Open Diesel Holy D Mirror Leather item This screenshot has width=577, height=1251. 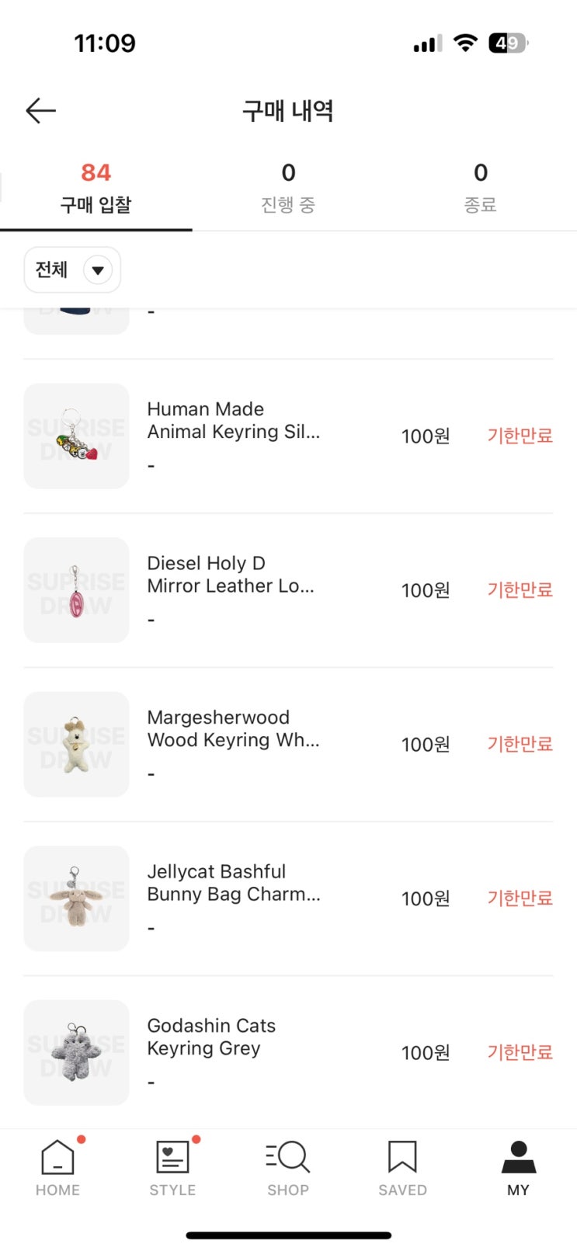231,575
